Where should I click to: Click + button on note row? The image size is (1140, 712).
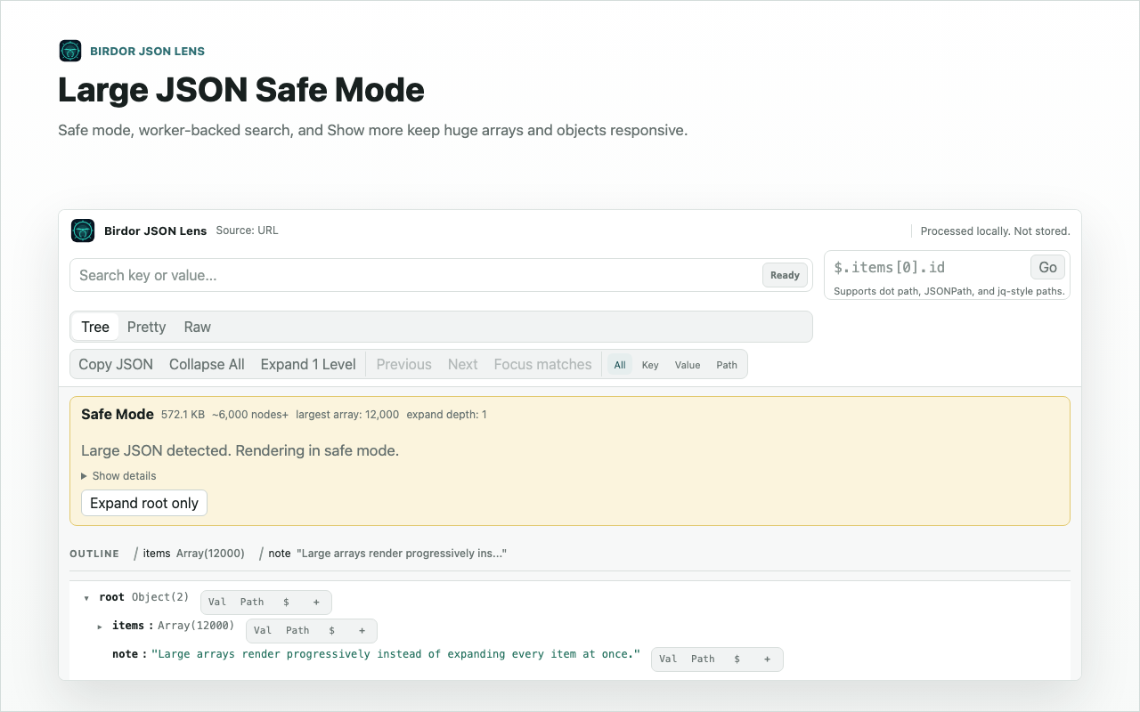(767, 659)
